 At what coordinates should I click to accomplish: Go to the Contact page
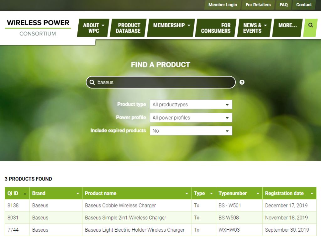(304, 5)
